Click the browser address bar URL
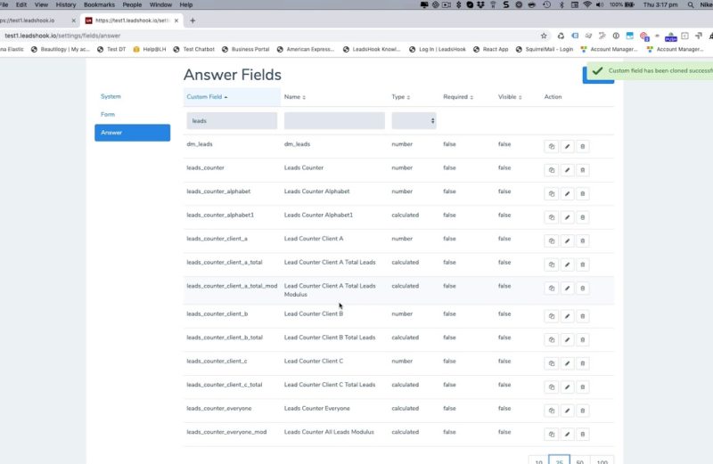 [x=62, y=36]
